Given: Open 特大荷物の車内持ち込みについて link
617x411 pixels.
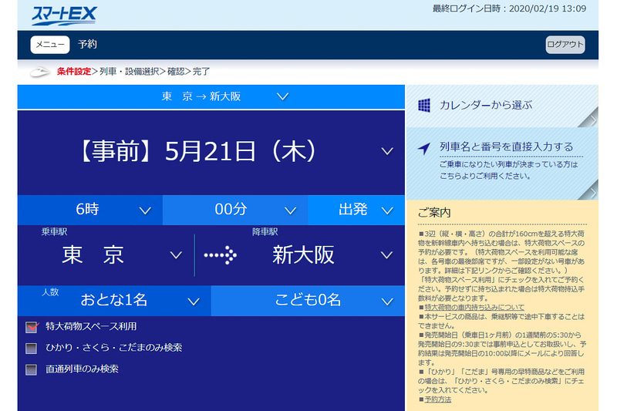Looking at the screenshot, I should (474, 307).
